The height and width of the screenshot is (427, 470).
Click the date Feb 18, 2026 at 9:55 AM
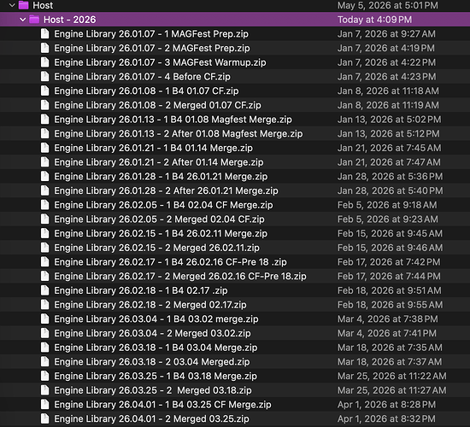[390, 304]
